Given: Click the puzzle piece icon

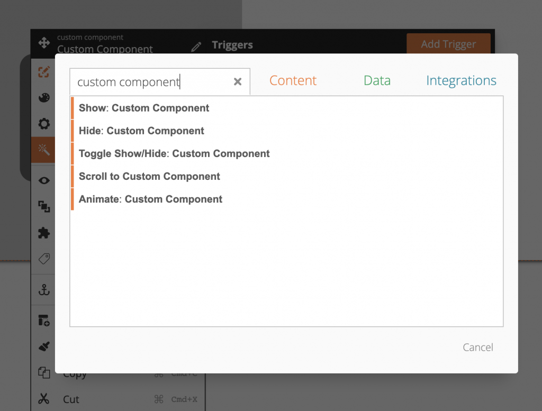Looking at the screenshot, I should pyautogui.click(x=44, y=233).
